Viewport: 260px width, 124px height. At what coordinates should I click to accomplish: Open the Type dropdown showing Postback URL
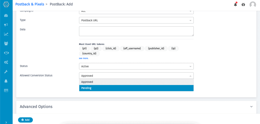click(x=136, y=20)
